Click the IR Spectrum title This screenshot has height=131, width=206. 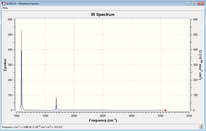pyautogui.click(x=103, y=14)
